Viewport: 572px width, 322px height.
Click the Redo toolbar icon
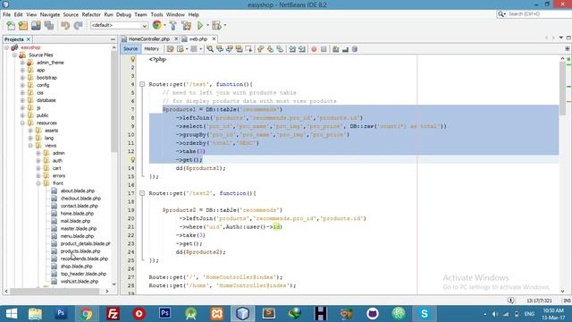[x=78, y=25]
